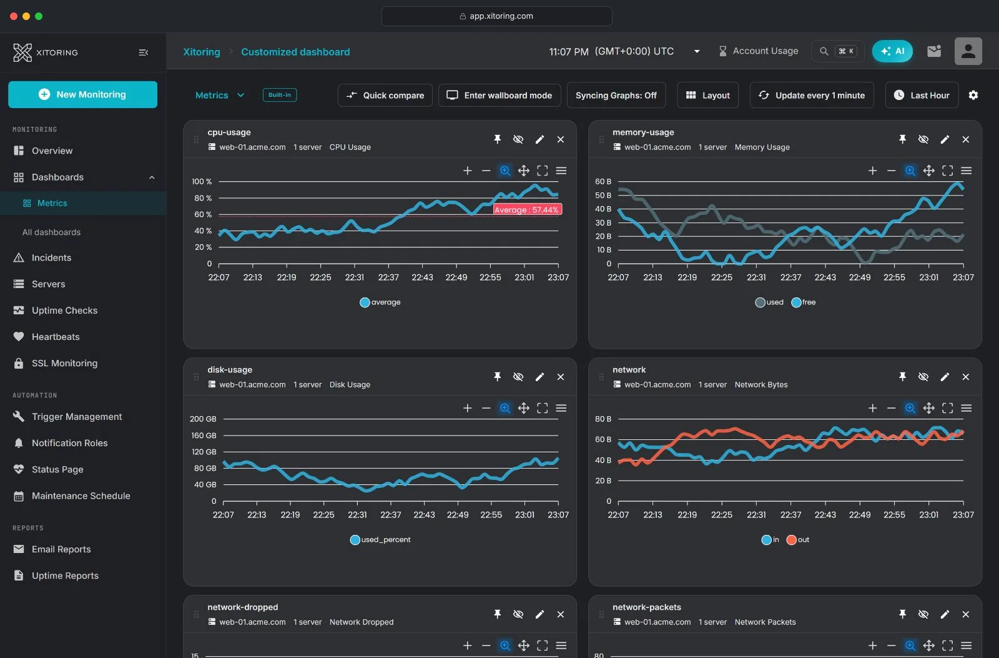Edit the cpu-usage widget with pencil icon
Screen dimensions: 999x658
coord(539,139)
